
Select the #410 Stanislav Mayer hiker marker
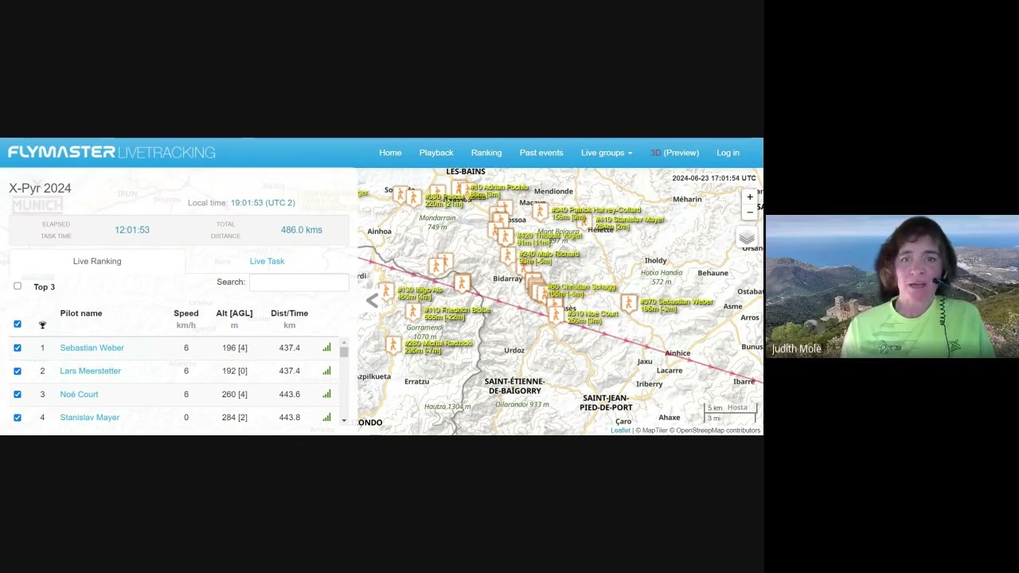585,221
